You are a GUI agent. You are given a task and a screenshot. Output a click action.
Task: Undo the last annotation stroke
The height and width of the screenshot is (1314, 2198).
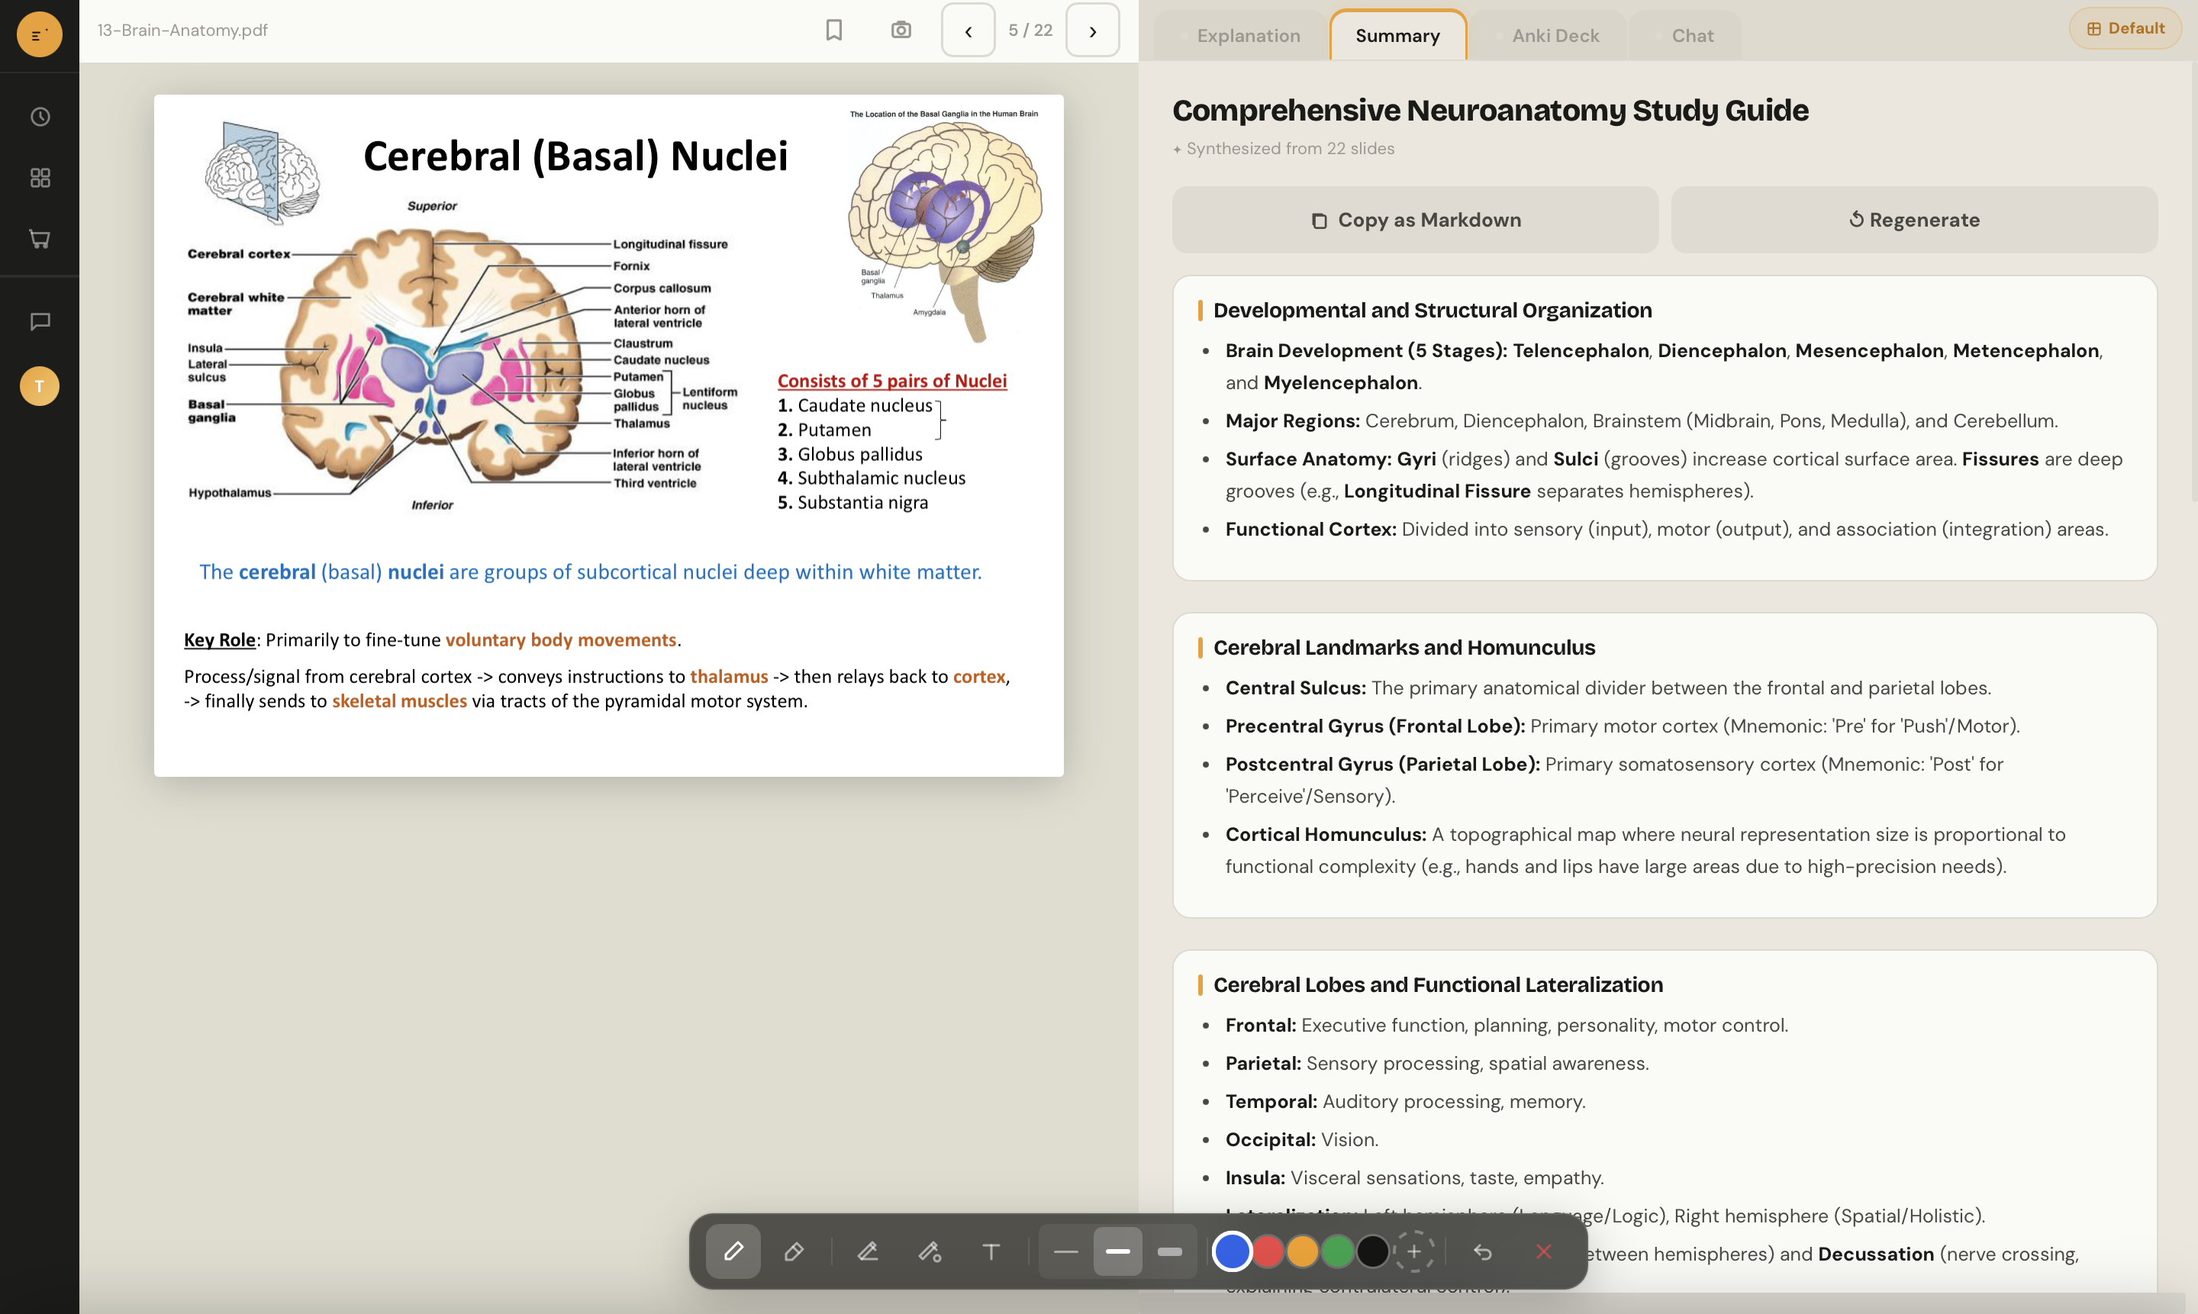click(1482, 1251)
